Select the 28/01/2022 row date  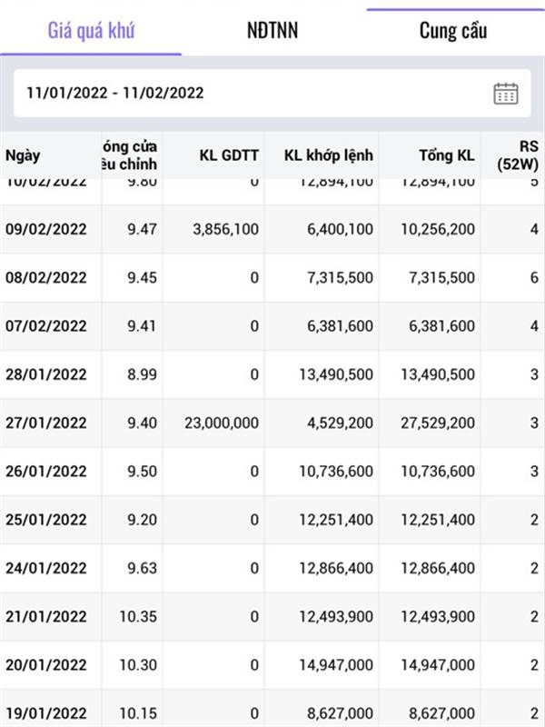click(x=46, y=374)
